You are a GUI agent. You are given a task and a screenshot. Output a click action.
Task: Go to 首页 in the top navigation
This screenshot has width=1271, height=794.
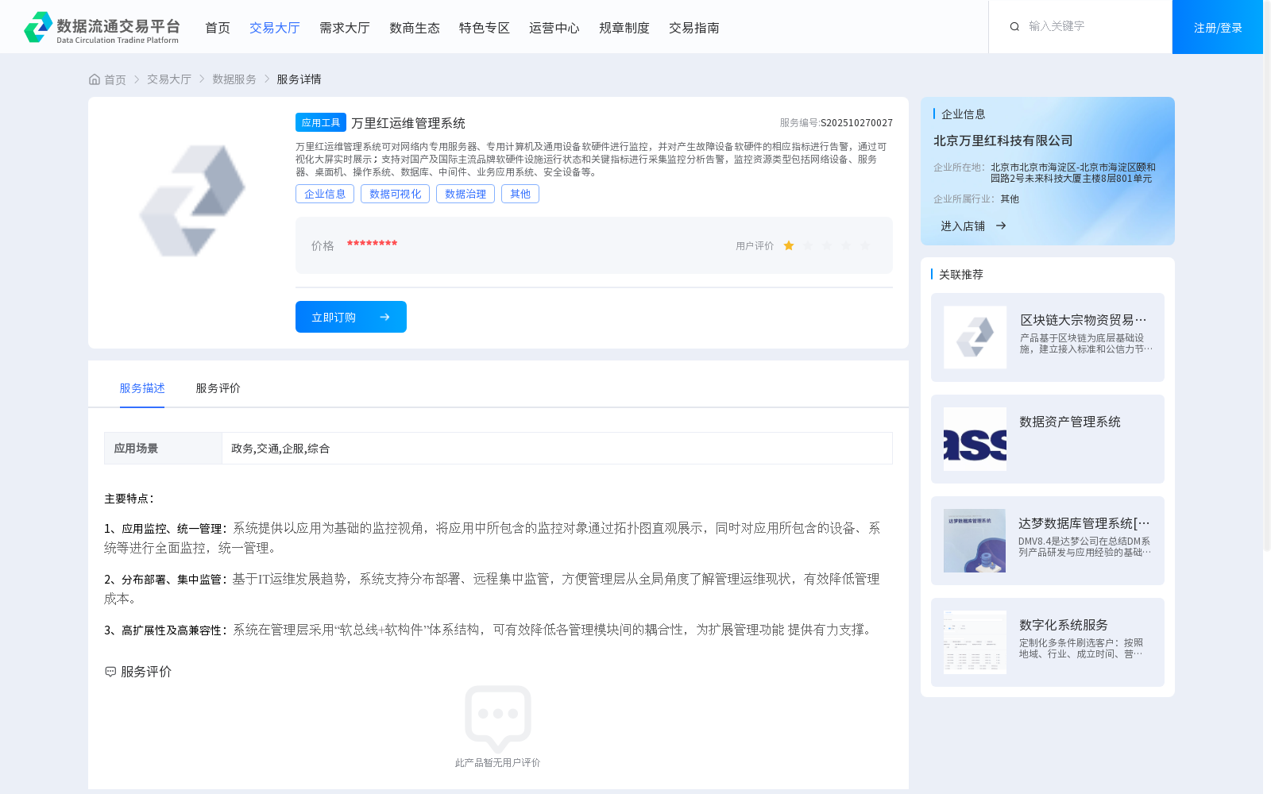coord(218,28)
